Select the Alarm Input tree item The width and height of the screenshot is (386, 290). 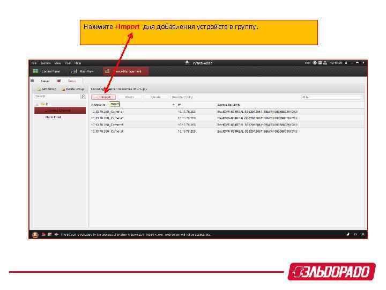(53, 117)
